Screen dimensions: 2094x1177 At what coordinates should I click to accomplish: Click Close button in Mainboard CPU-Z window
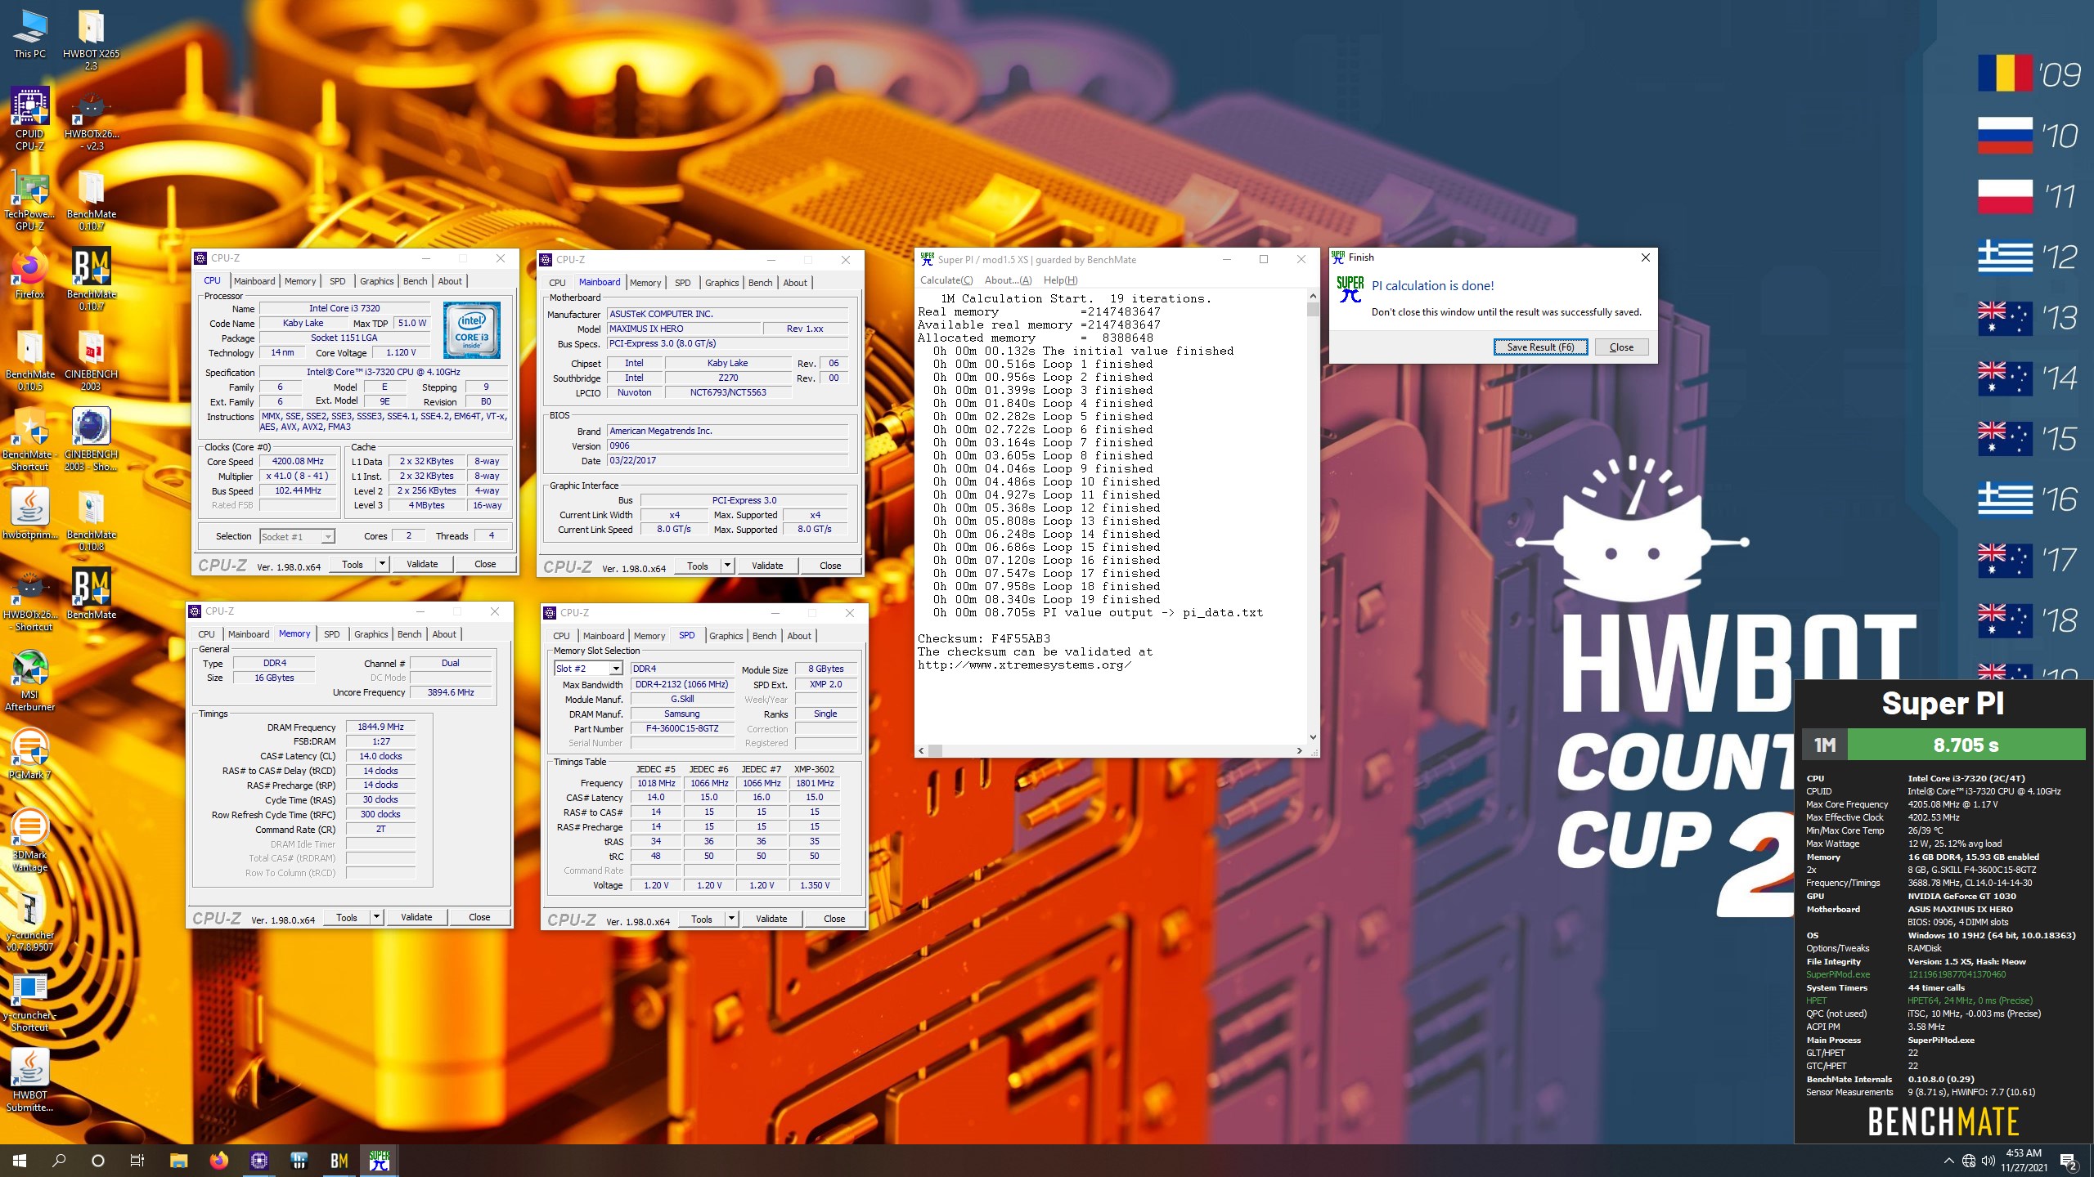click(x=830, y=566)
